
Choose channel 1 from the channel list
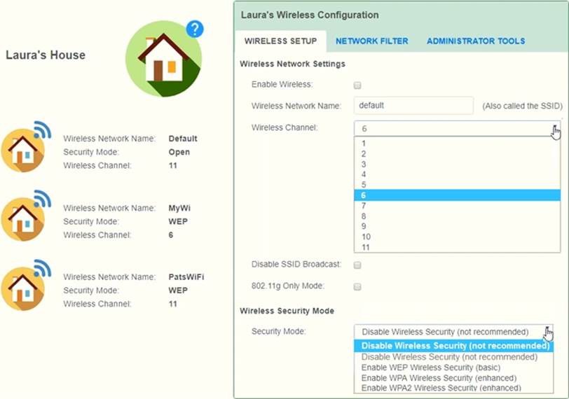click(364, 143)
